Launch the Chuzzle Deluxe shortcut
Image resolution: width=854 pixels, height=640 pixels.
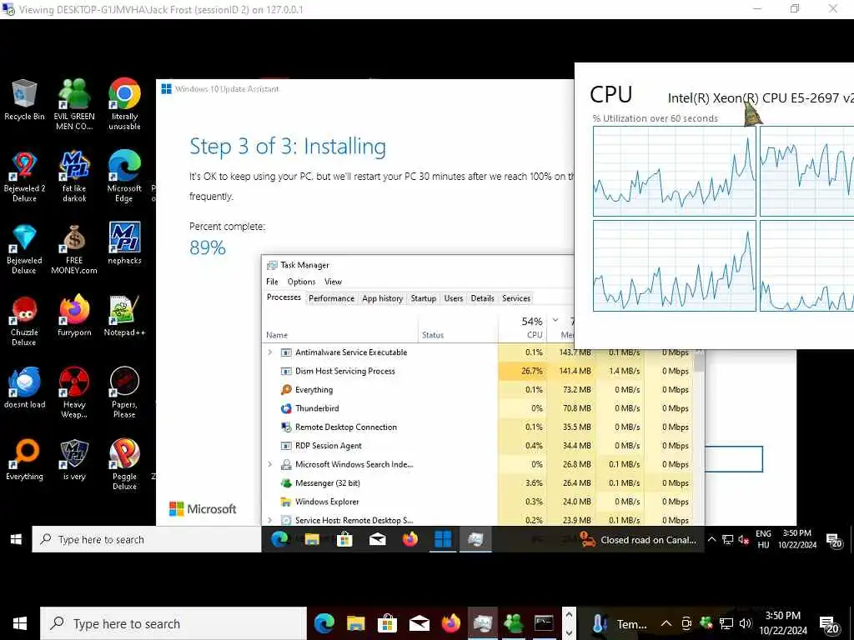(24, 321)
